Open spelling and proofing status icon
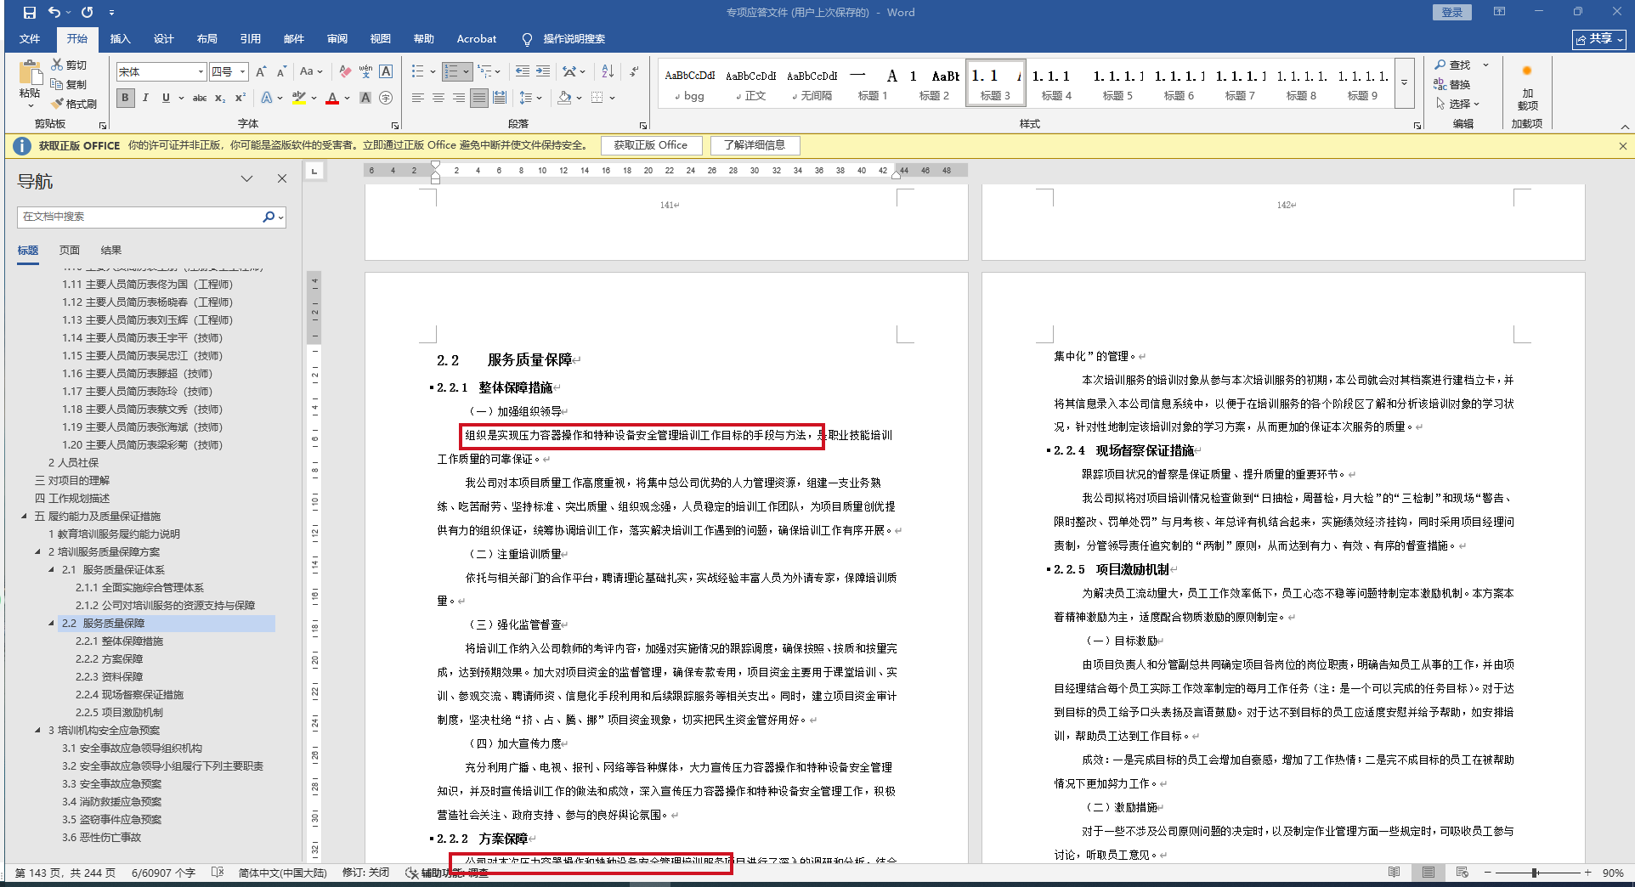Screen dimensions: 1635x887 [x=218, y=873]
